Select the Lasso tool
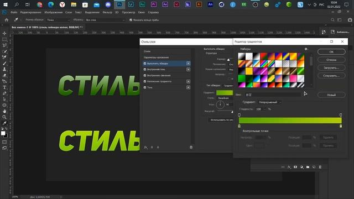 [4, 45]
